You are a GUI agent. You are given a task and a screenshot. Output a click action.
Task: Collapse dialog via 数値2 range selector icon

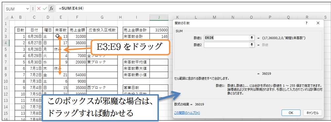pyautogui.click(x=251, y=45)
